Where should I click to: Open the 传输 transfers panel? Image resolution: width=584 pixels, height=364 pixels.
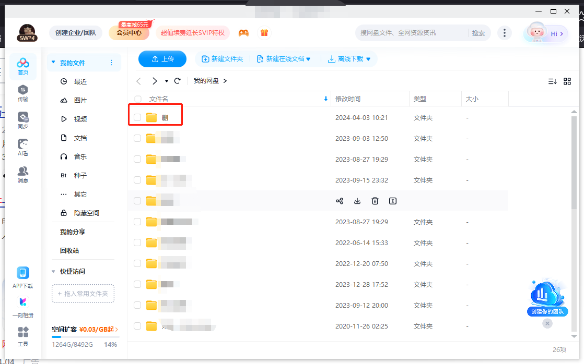[x=22, y=94]
